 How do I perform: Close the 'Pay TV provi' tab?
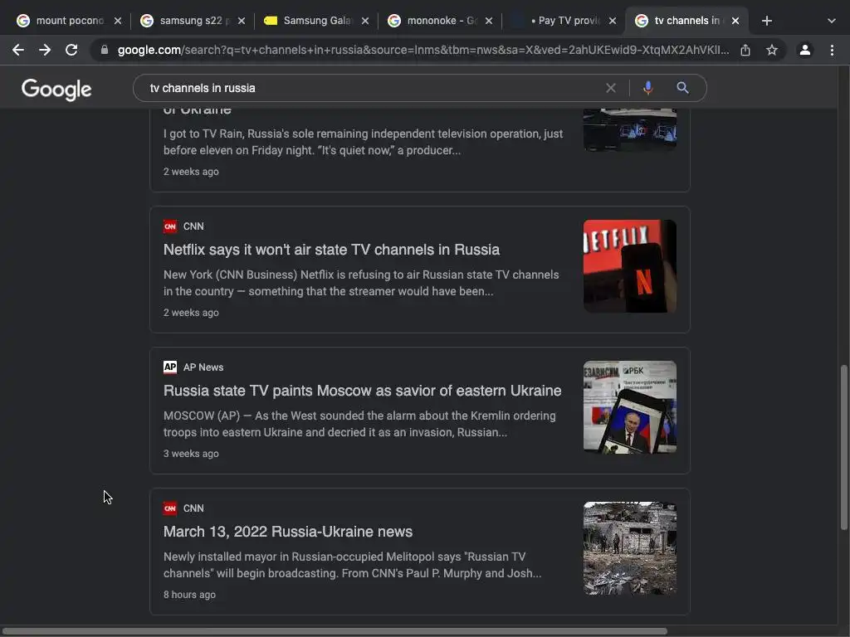pyautogui.click(x=612, y=21)
